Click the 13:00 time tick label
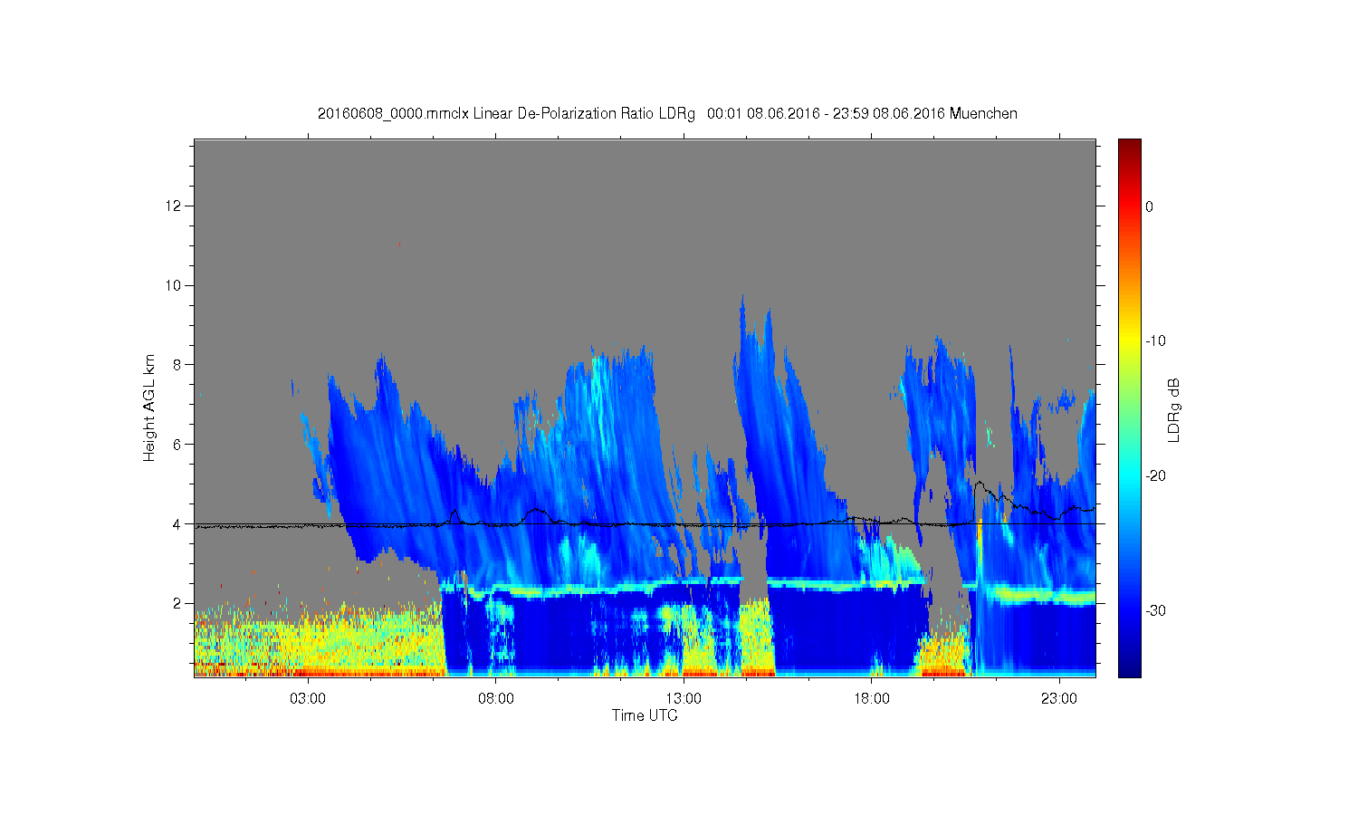1358x815 pixels. click(684, 699)
